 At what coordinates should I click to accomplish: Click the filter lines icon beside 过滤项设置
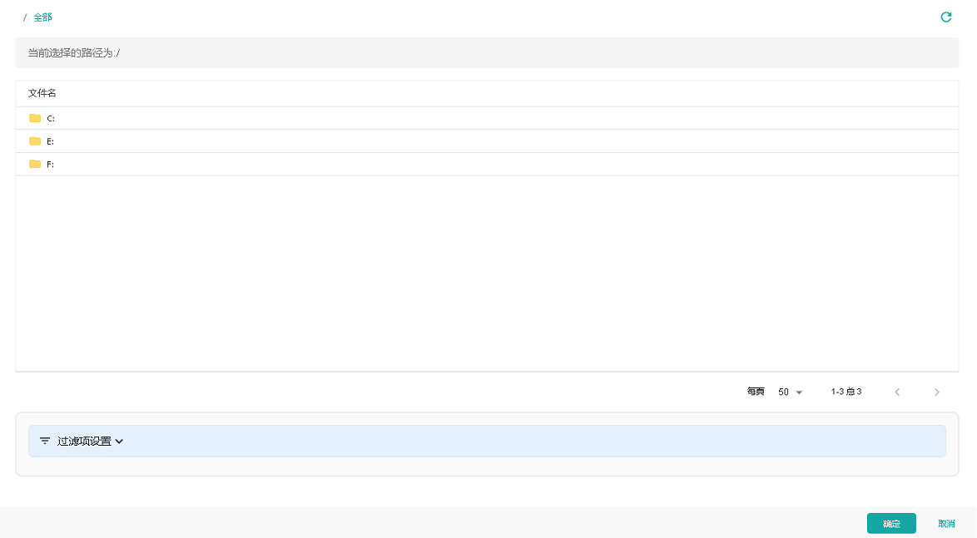[45, 441]
